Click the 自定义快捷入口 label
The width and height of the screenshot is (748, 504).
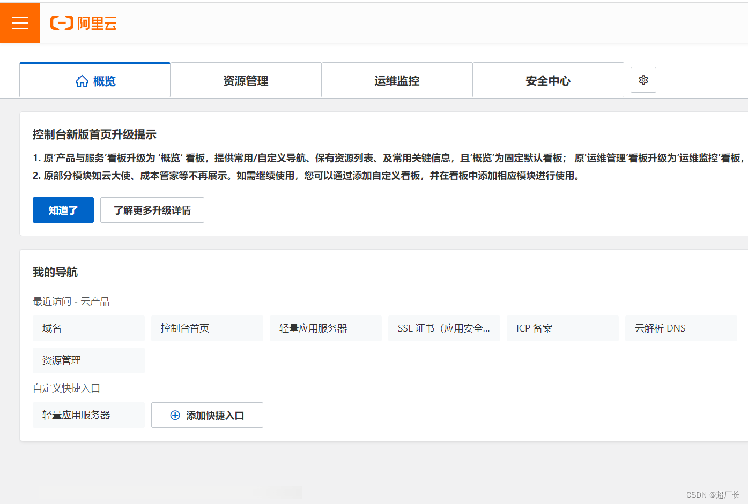pos(66,388)
